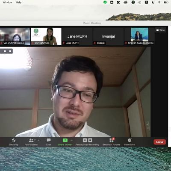Select Eri Yoshimura's video thumbnail
Screen dimensions: 171x171
pos(46,36)
